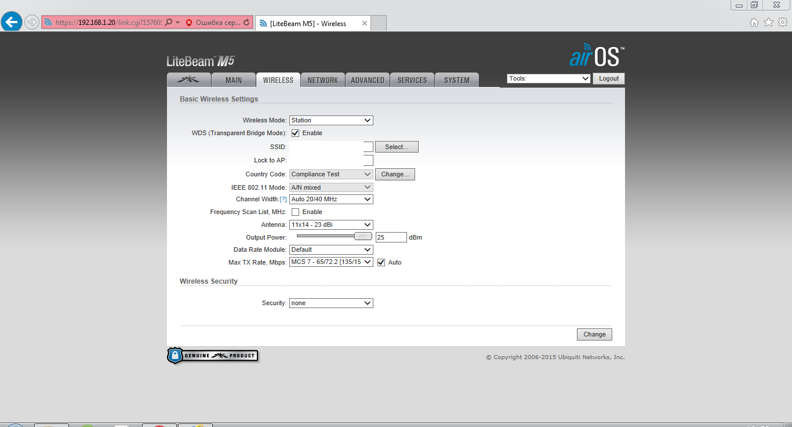
Task: Open browser settings gear icon
Action: click(782, 23)
